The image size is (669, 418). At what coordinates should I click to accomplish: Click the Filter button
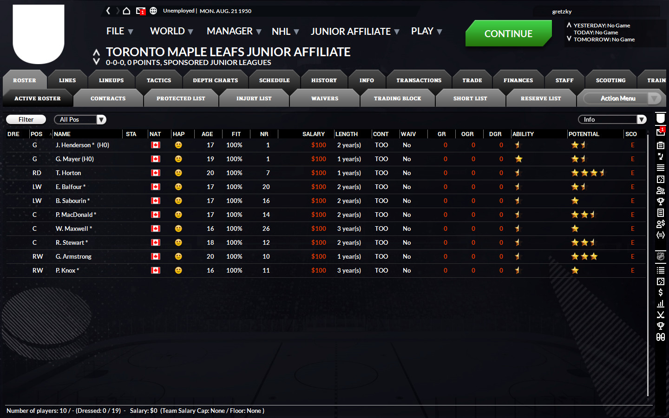tap(26, 120)
